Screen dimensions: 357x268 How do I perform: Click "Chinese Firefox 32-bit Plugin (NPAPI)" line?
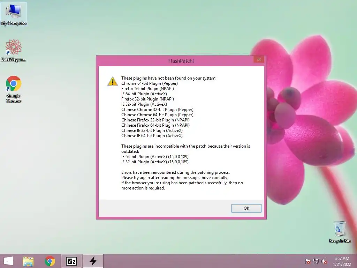[155, 120]
